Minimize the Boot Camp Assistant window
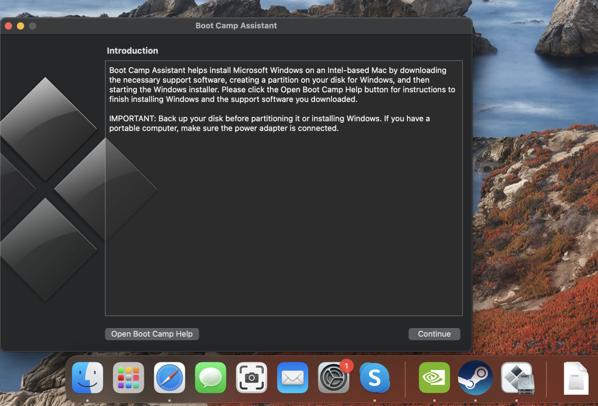The width and height of the screenshot is (598, 406). click(x=21, y=26)
